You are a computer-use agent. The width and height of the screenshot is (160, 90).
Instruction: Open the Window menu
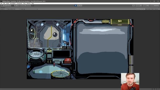(28, 3)
